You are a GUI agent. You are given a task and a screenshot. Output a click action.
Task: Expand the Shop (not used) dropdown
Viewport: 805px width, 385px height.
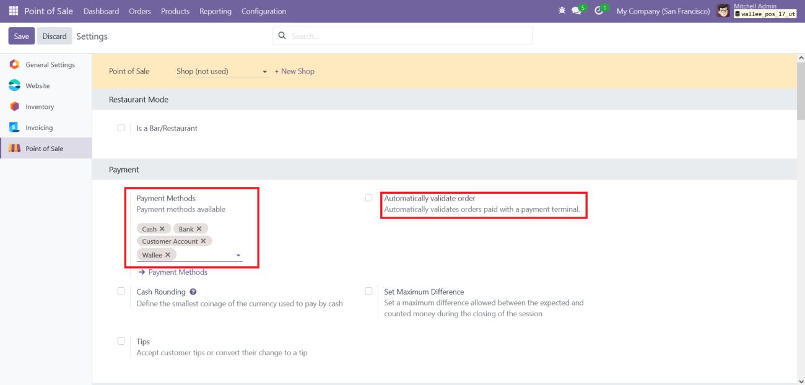[x=265, y=72]
